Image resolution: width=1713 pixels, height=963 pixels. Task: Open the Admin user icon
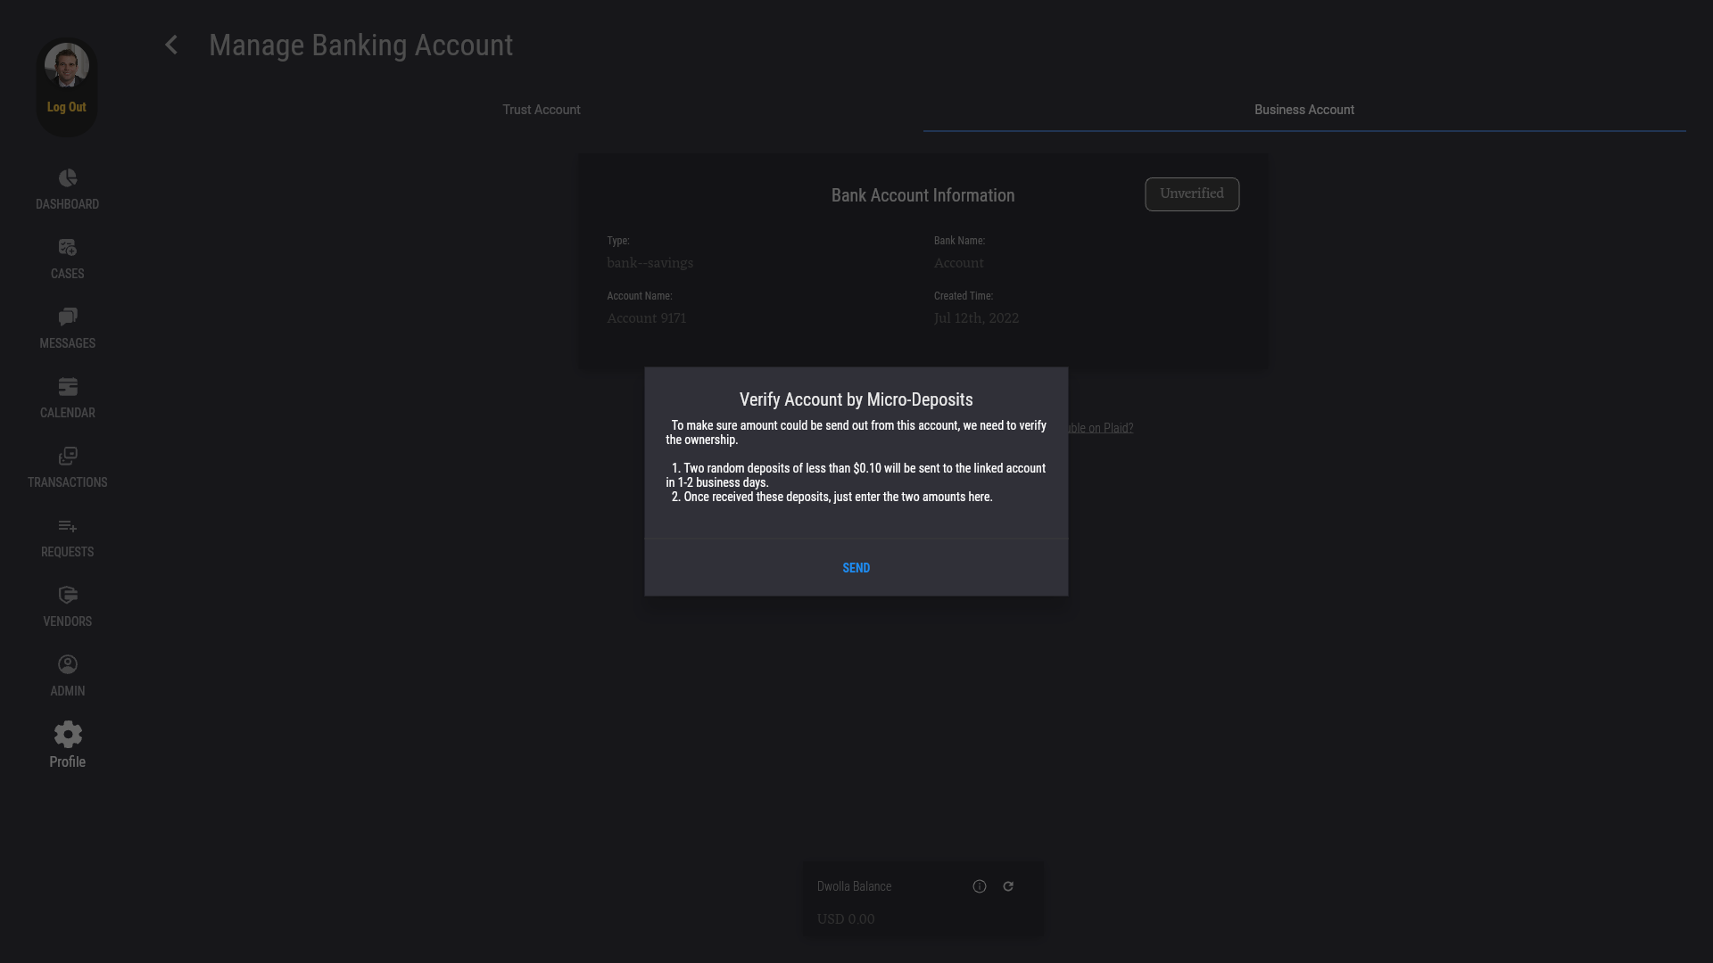point(68,665)
